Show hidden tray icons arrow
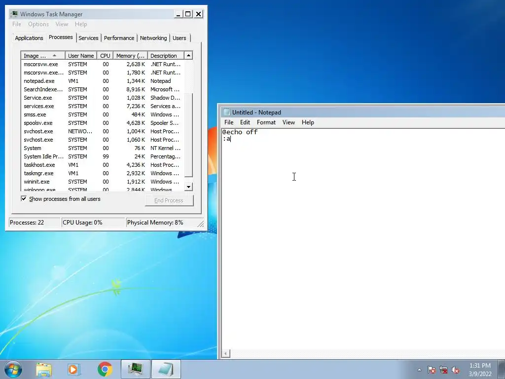Image resolution: width=505 pixels, height=379 pixels. (419, 370)
